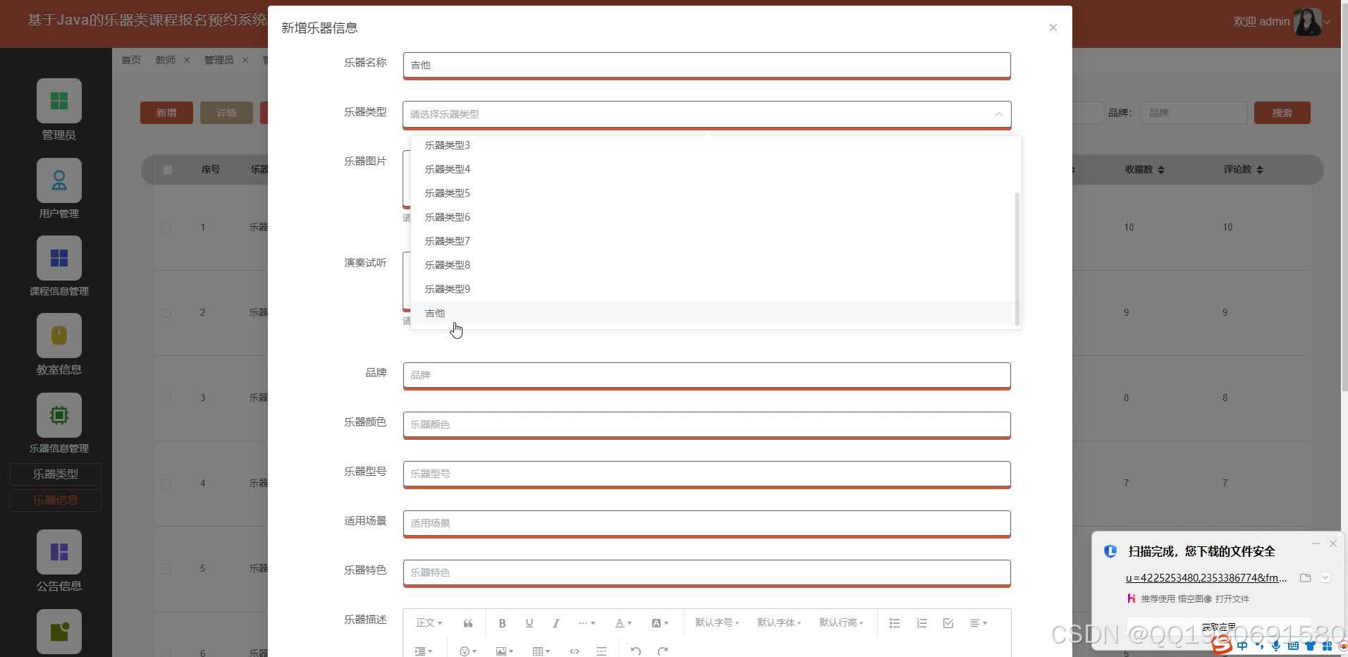Open 乐器类型 submenu in sidebar
The width and height of the screenshot is (1348, 657).
click(x=56, y=474)
